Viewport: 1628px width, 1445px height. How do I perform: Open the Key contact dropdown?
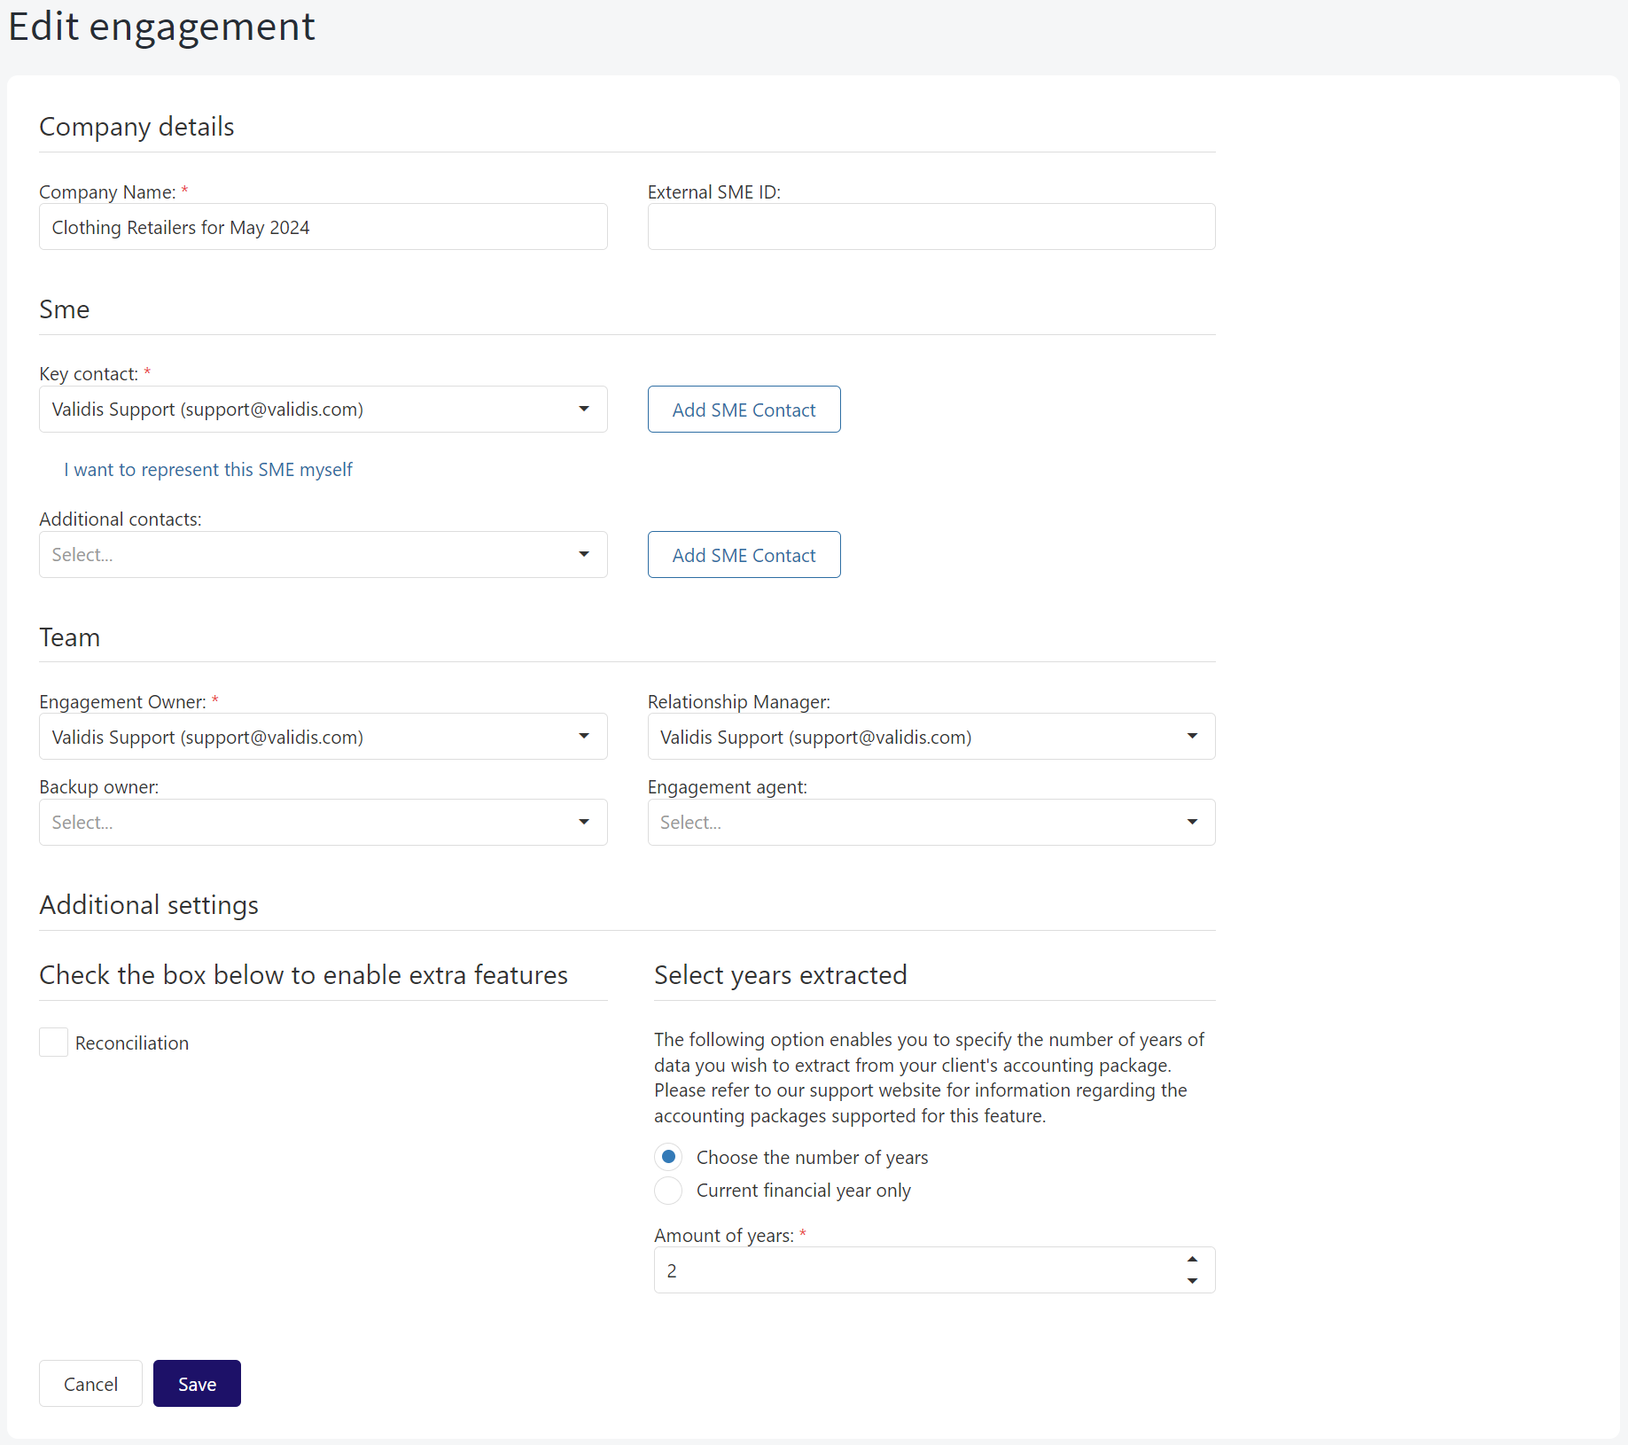point(323,410)
